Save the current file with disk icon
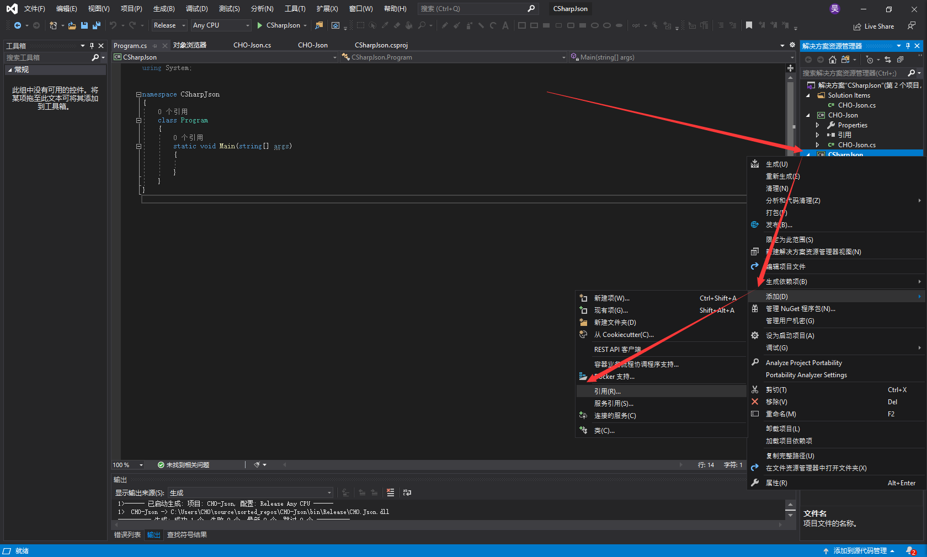The width and height of the screenshot is (927, 557). click(x=84, y=25)
